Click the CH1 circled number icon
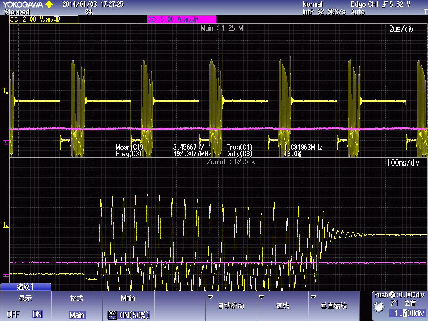This screenshot has width=428, height=321. click(x=14, y=19)
